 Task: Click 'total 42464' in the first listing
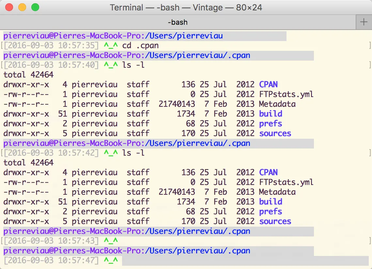[28, 75]
